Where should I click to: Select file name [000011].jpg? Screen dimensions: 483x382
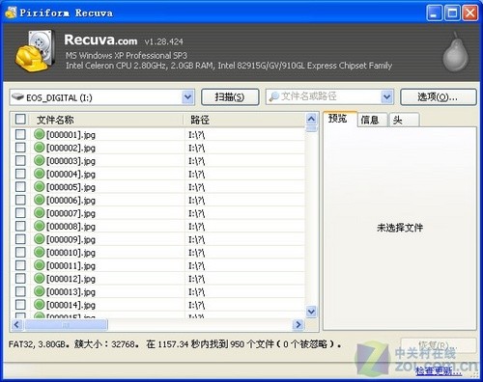[x=71, y=265]
